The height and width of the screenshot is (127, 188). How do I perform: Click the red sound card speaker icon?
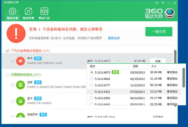tap(21, 61)
